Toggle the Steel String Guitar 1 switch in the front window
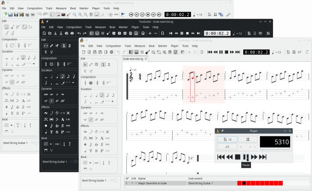 tap(114, 180)
